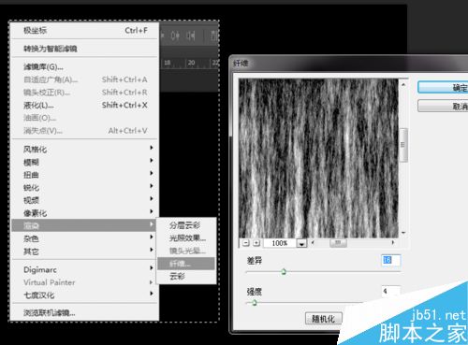
Task: Reapply last filter 极坐标 Ctrl+F
Action: click(x=85, y=31)
